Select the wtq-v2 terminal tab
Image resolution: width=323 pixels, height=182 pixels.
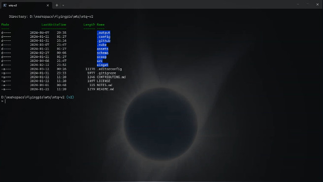pyautogui.click(x=27, y=5)
